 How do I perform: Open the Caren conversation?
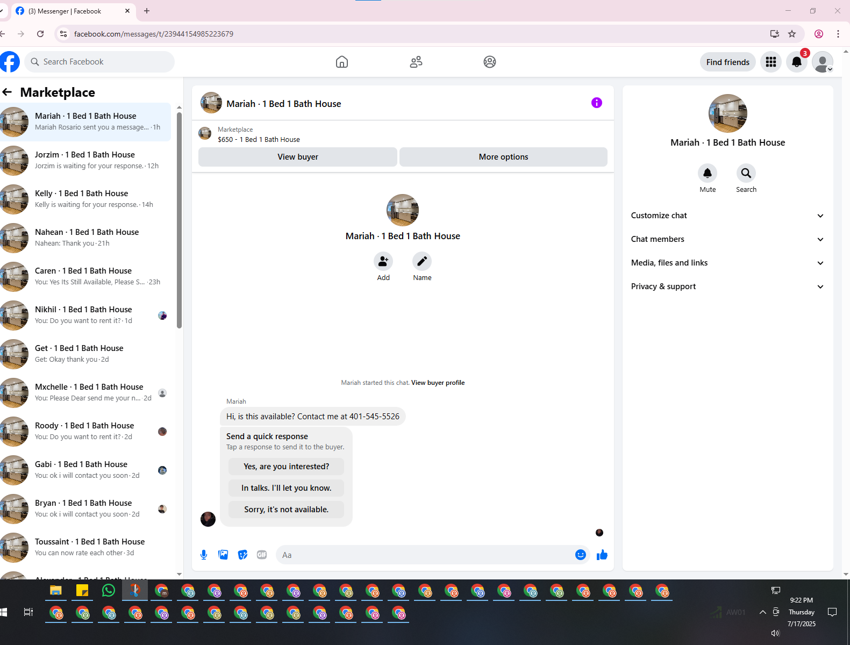pos(85,277)
